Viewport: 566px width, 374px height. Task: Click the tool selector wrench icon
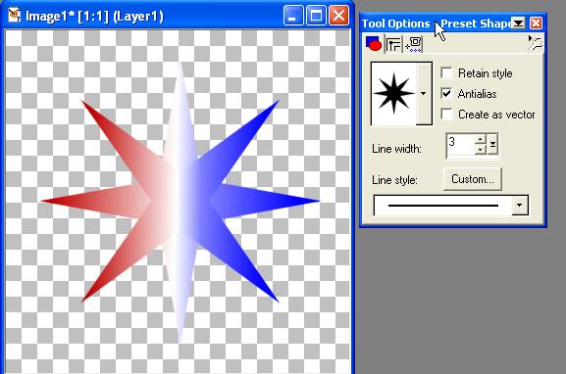tap(536, 43)
